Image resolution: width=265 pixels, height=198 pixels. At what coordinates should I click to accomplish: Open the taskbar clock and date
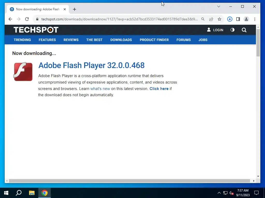pos(243,193)
